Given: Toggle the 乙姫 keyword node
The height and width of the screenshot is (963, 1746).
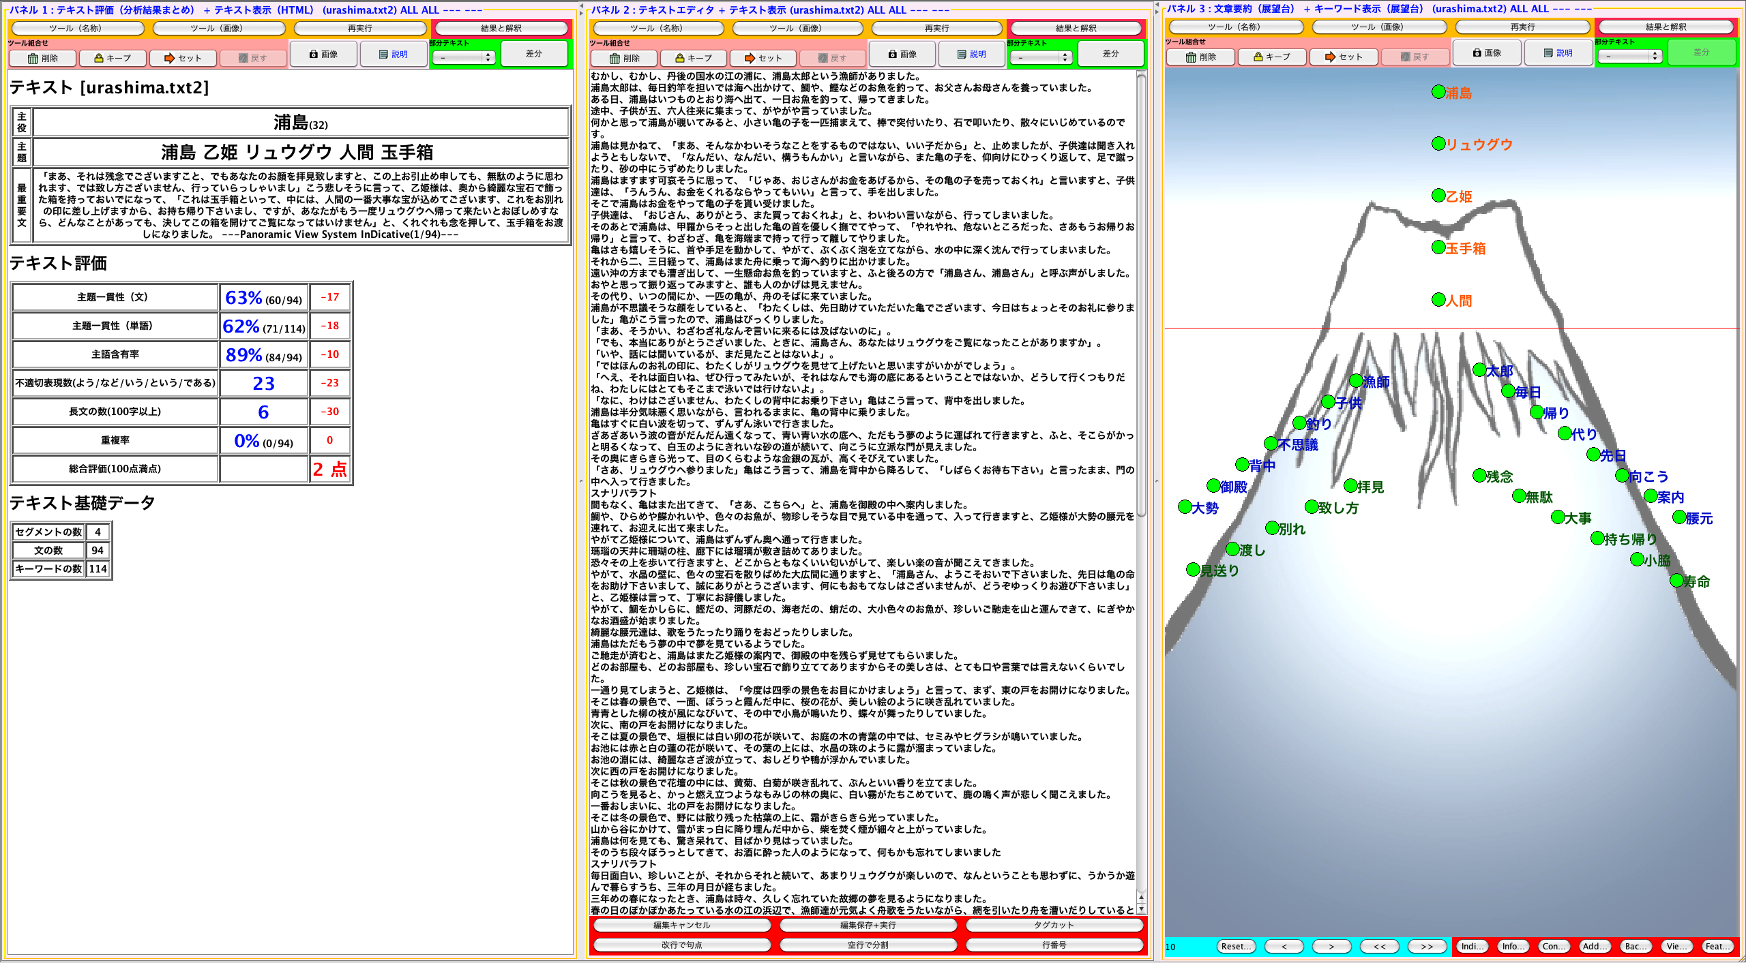Looking at the screenshot, I should point(1438,196).
